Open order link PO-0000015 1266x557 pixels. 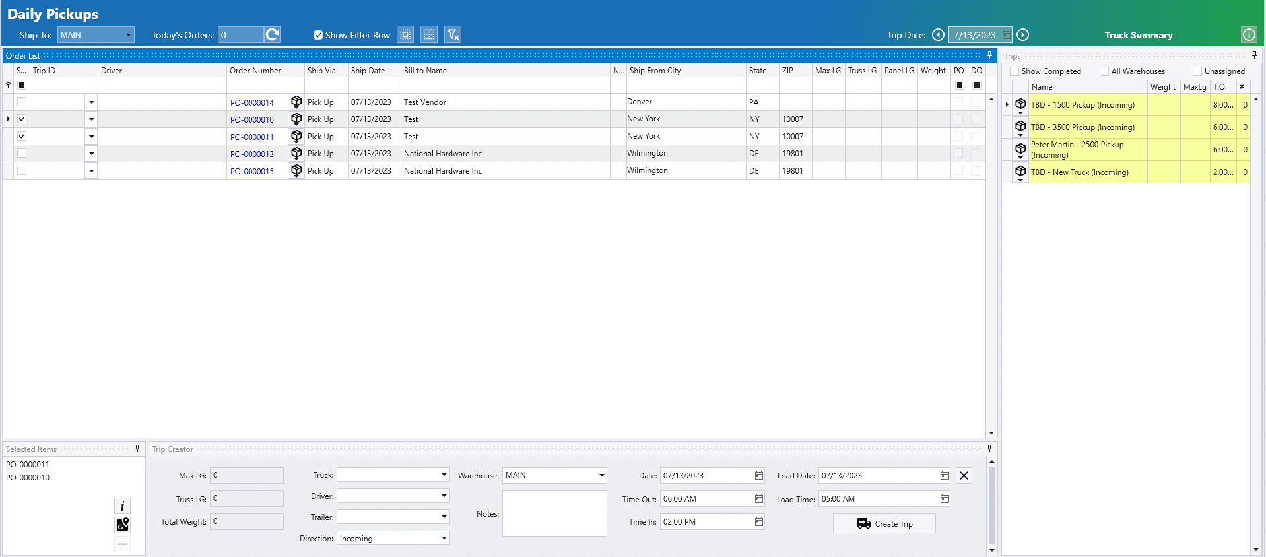tap(251, 172)
